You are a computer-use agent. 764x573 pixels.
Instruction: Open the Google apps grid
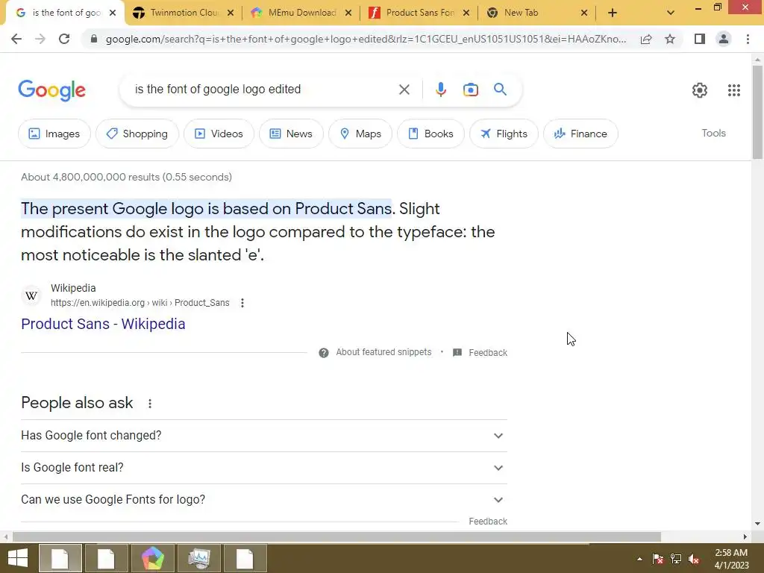click(734, 90)
